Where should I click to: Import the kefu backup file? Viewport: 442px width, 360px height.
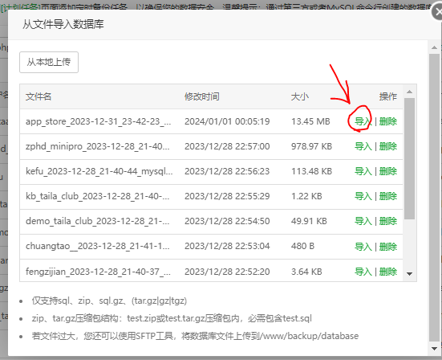pyautogui.click(x=363, y=171)
